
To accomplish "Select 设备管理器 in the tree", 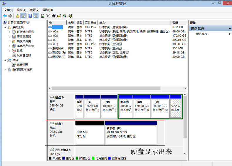I will point(24,56).
